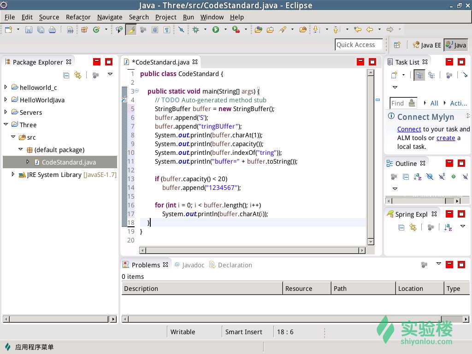
Task: Click the Open Task folder icon
Action: [x=270, y=29]
